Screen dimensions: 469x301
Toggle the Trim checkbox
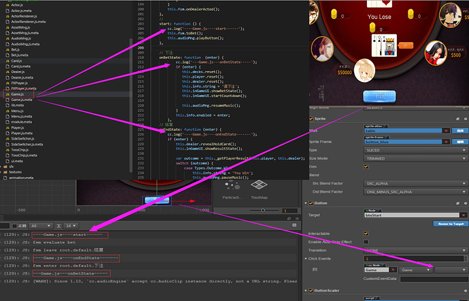[366, 167]
